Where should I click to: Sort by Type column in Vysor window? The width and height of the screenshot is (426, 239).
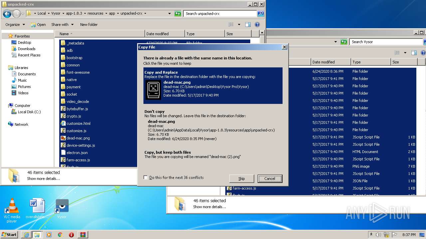[x=371, y=62]
